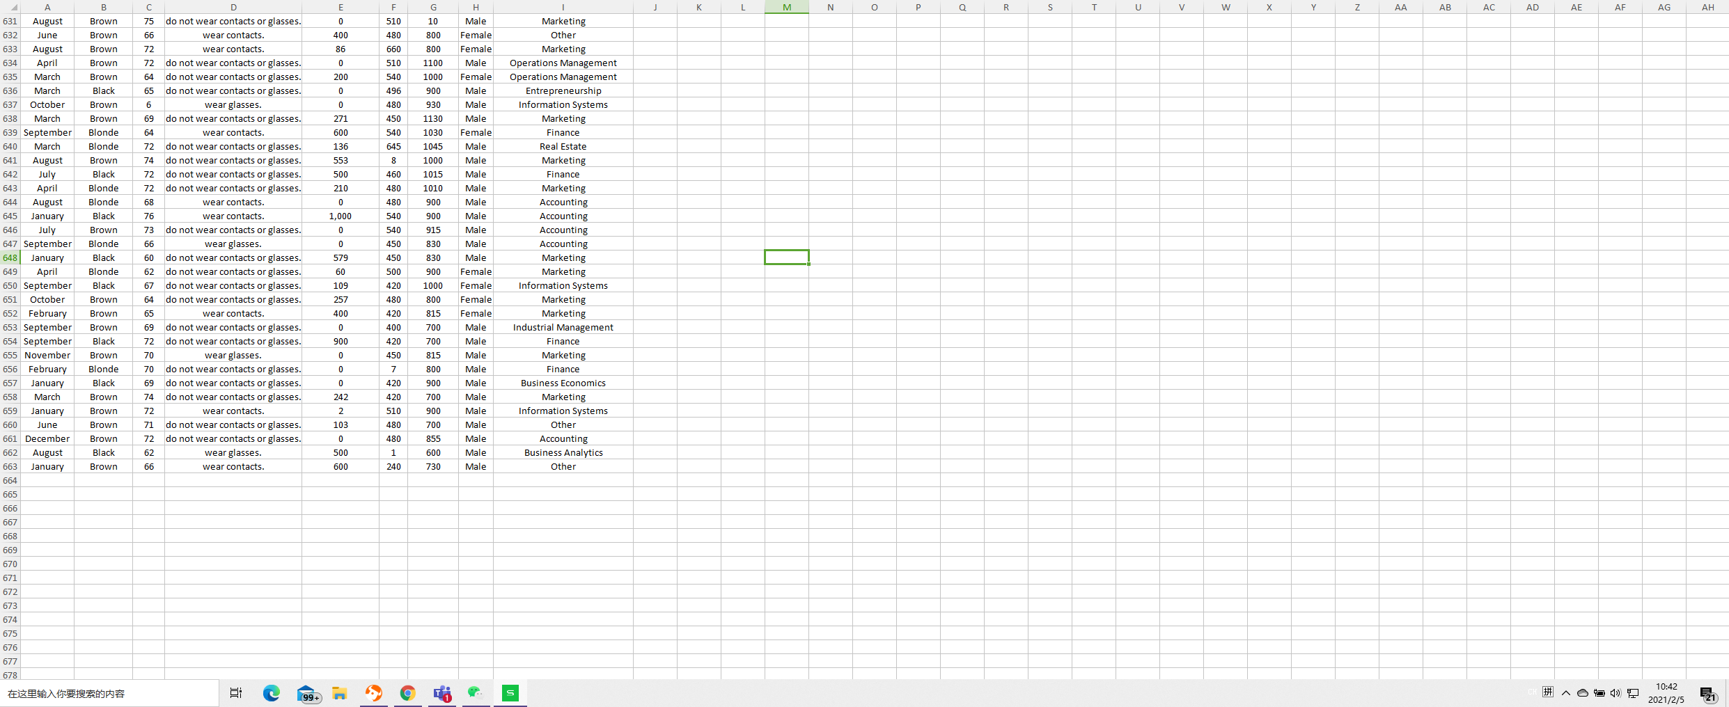Select the cell with value 1015

(433, 174)
